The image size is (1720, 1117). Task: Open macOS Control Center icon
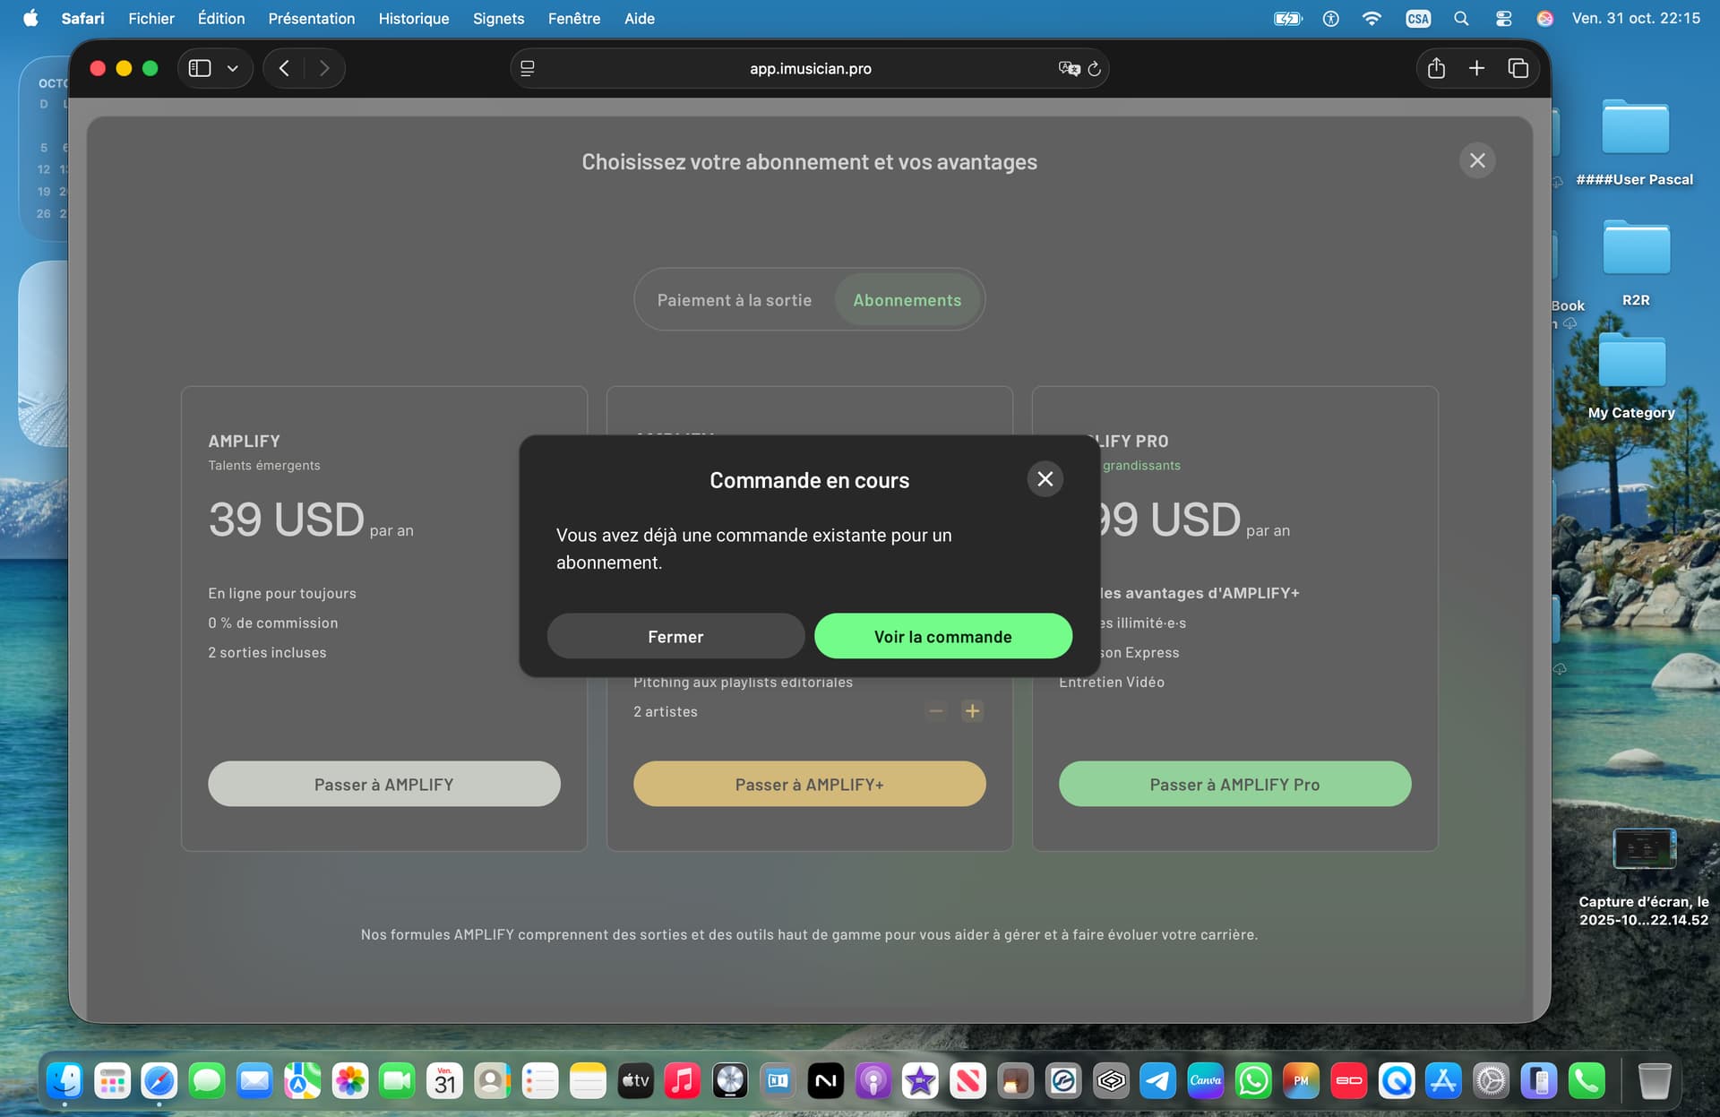(1503, 18)
